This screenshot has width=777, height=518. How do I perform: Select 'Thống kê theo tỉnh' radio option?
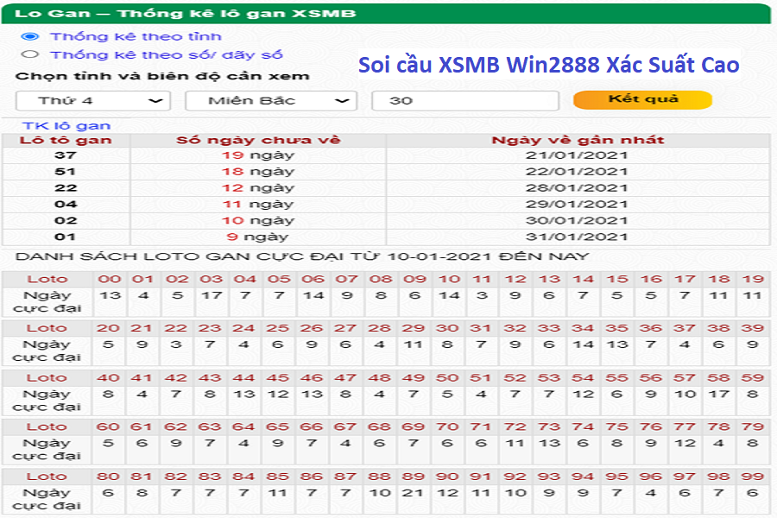pyautogui.click(x=30, y=36)
